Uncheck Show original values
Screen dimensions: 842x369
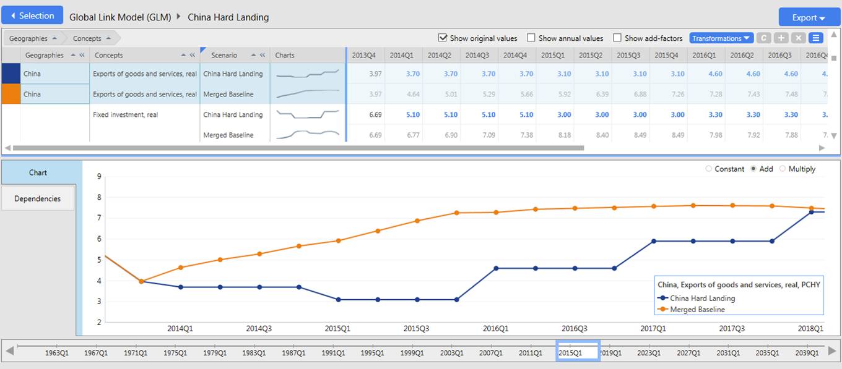point(443,38)
